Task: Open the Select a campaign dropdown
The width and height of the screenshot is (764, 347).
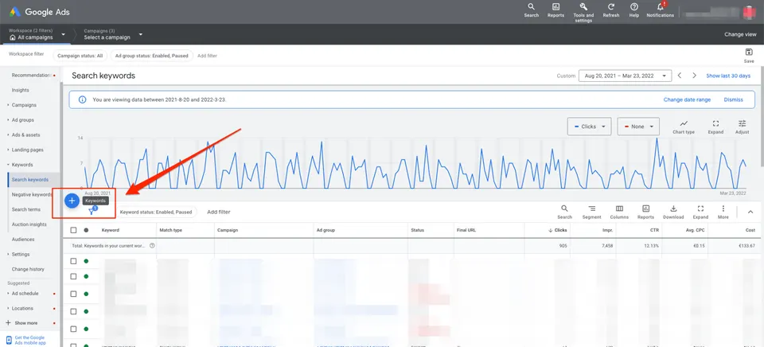Action: click(x=113, y=34)
